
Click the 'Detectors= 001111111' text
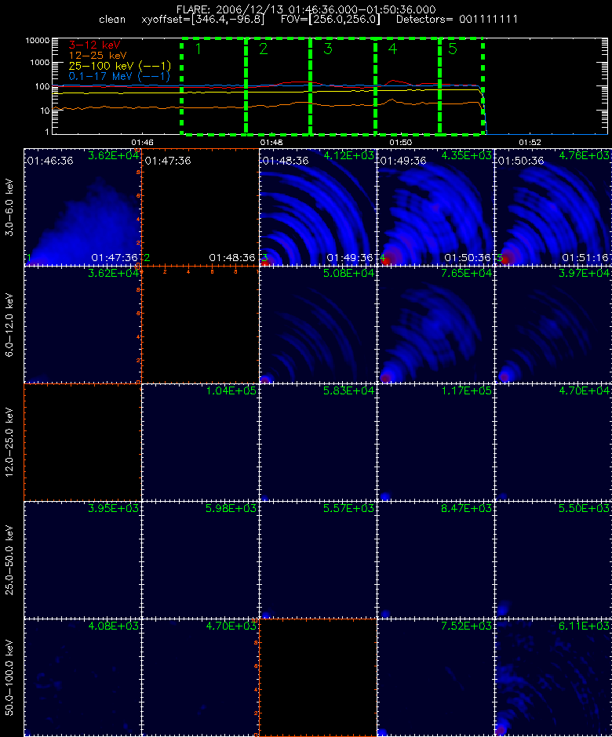click(x=457, y=20)
